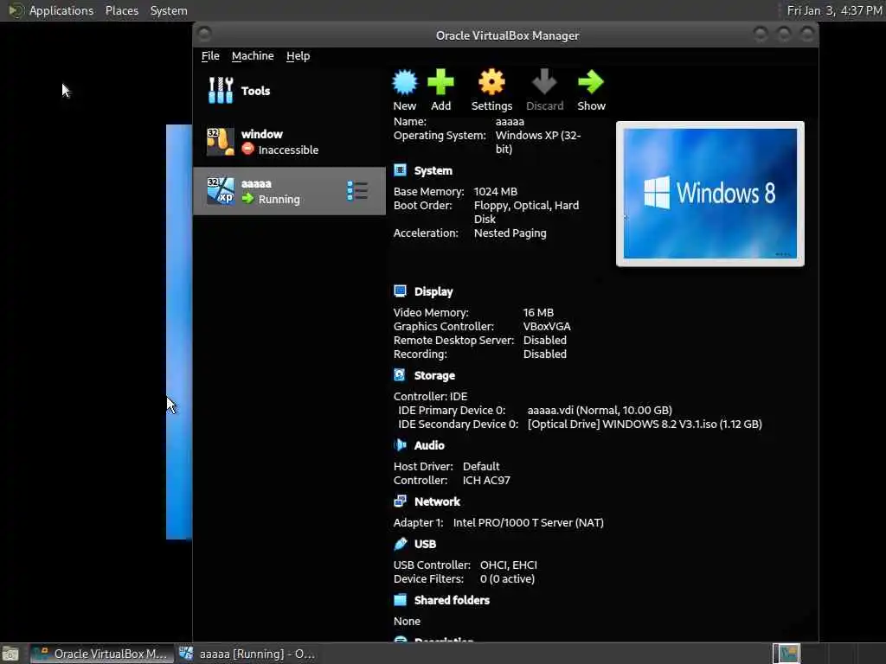Select the 'aaaaa' running VM entry

pyautogui.click(x=289, y=191)
